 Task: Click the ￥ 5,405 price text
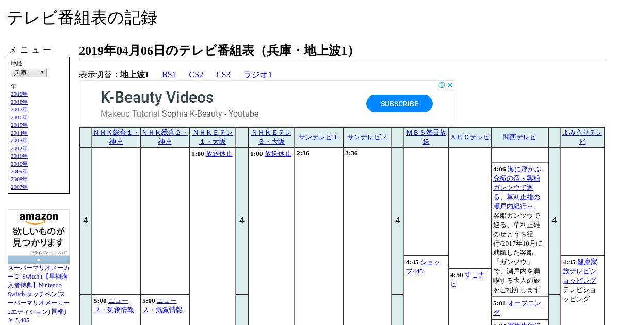coord(19,320)
